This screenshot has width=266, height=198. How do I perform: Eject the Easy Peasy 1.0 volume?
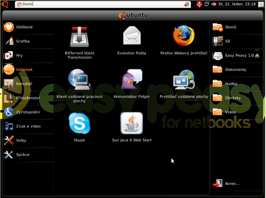257,55
